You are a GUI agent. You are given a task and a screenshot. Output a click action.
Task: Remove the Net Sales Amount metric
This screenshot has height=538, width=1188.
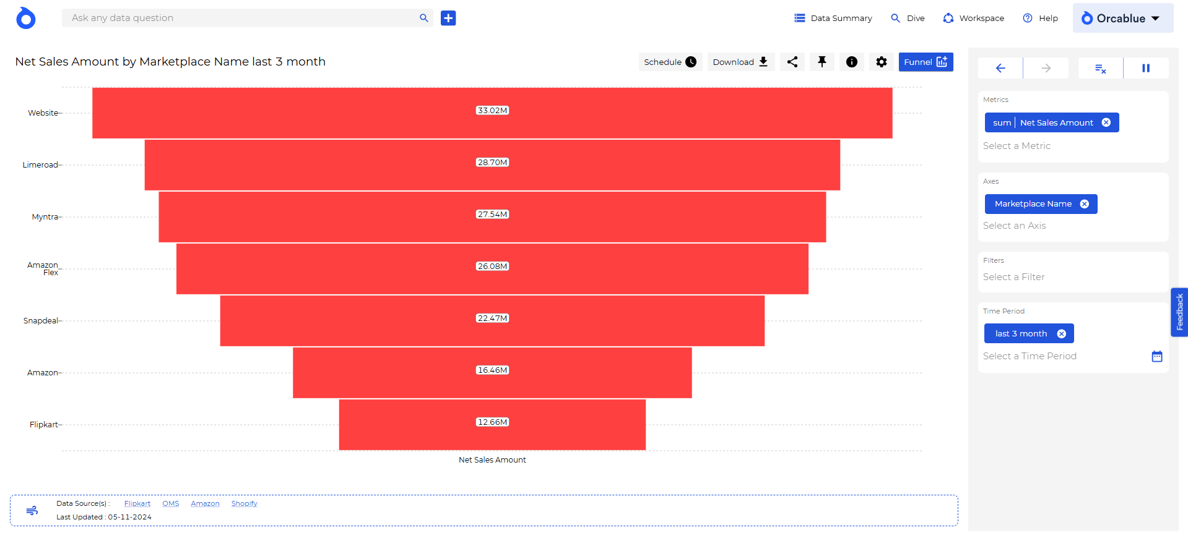click(1106, 122)
